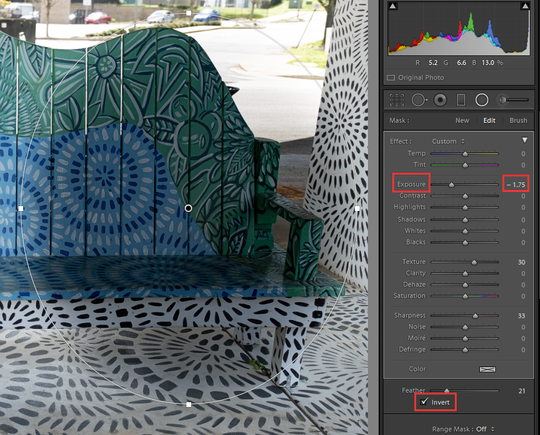
Task: Select the Spot Removal tool
Action: click(419, 100)
